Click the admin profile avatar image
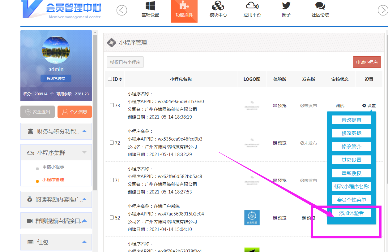Screen dimensions: 388x252 click(x=56, y=50)
